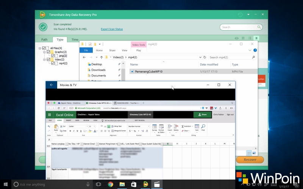Open the Play tab under Video Tools

click(x=139, y=50)
